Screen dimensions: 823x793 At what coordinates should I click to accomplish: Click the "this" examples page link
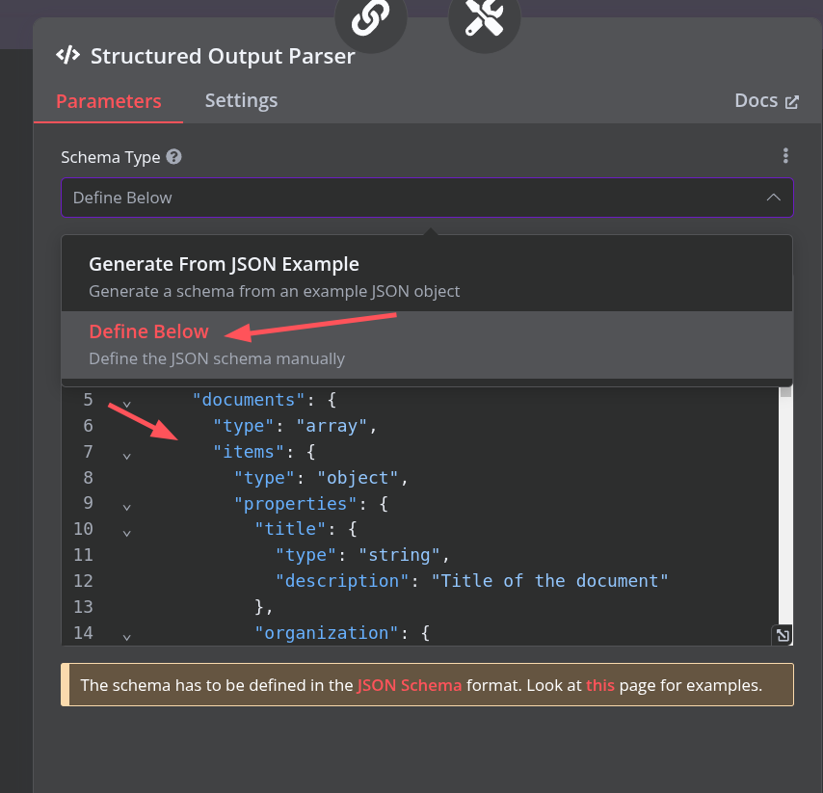pyautogui.click(x=599, y=686)
